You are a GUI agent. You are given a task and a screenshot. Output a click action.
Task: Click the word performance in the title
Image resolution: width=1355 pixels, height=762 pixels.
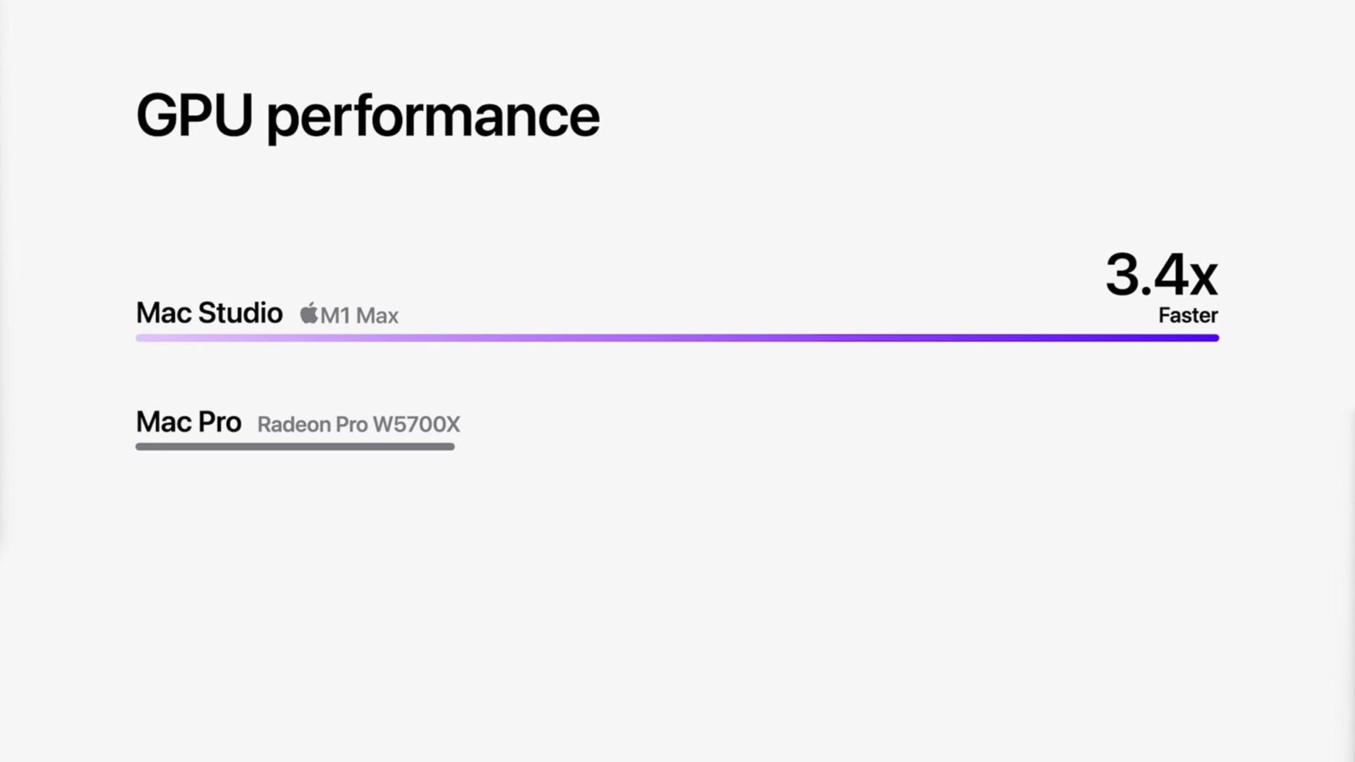click(433, 119)
